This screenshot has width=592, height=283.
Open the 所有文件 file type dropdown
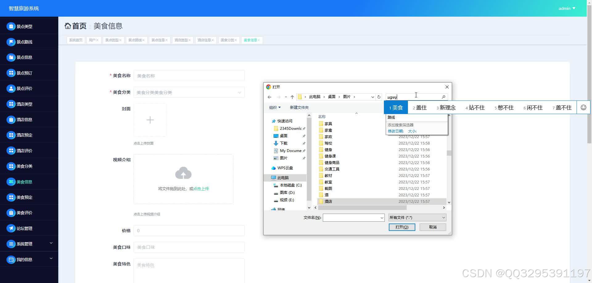coord(417,218)
